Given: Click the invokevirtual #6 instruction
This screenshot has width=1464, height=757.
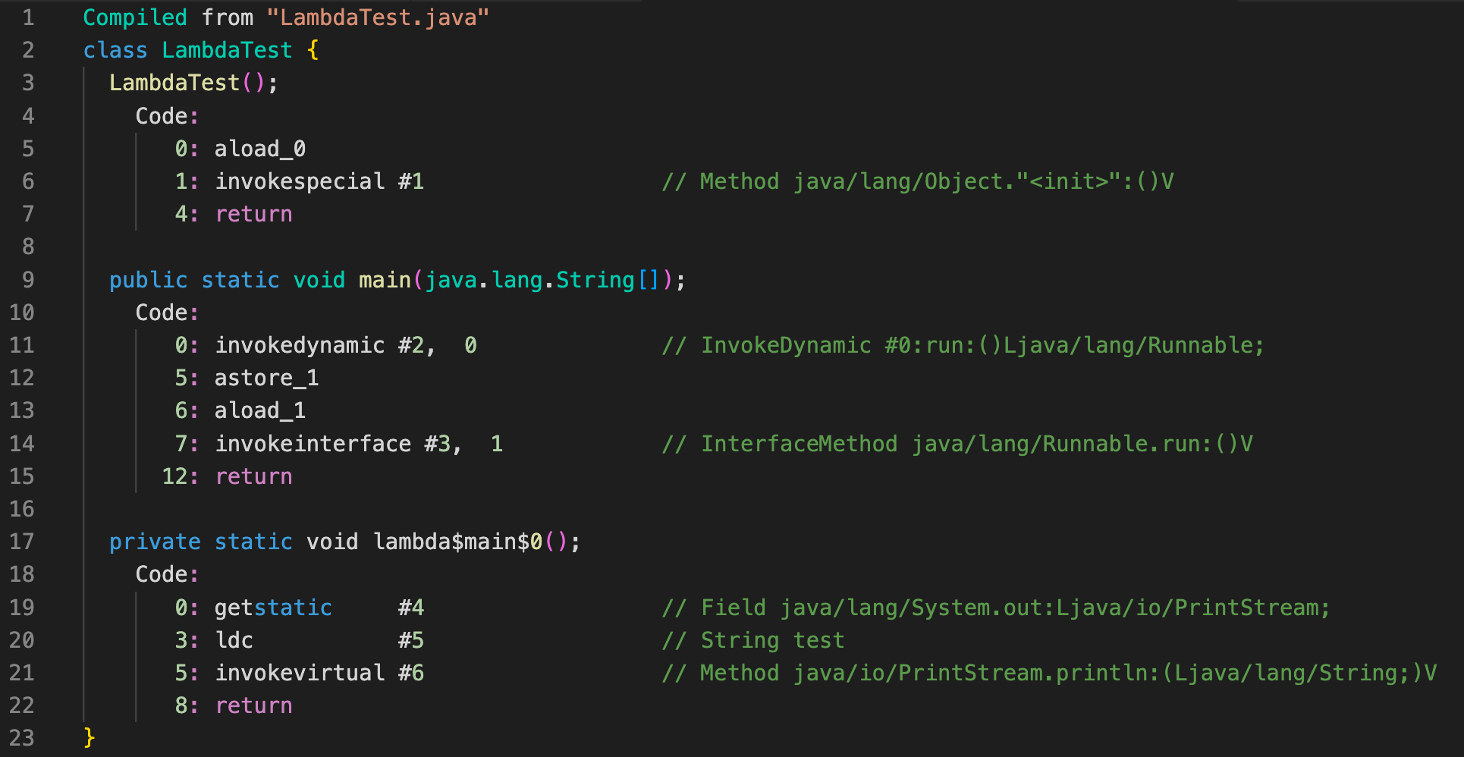Looking at the screenshot, I should point(319,673).
